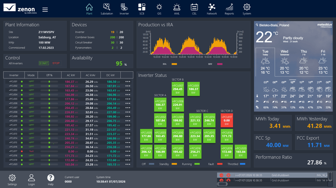Acknowledge first Grid shutdown alarm X icon
The width and height of the screenshot is (336, 188).
pos(228,175)
